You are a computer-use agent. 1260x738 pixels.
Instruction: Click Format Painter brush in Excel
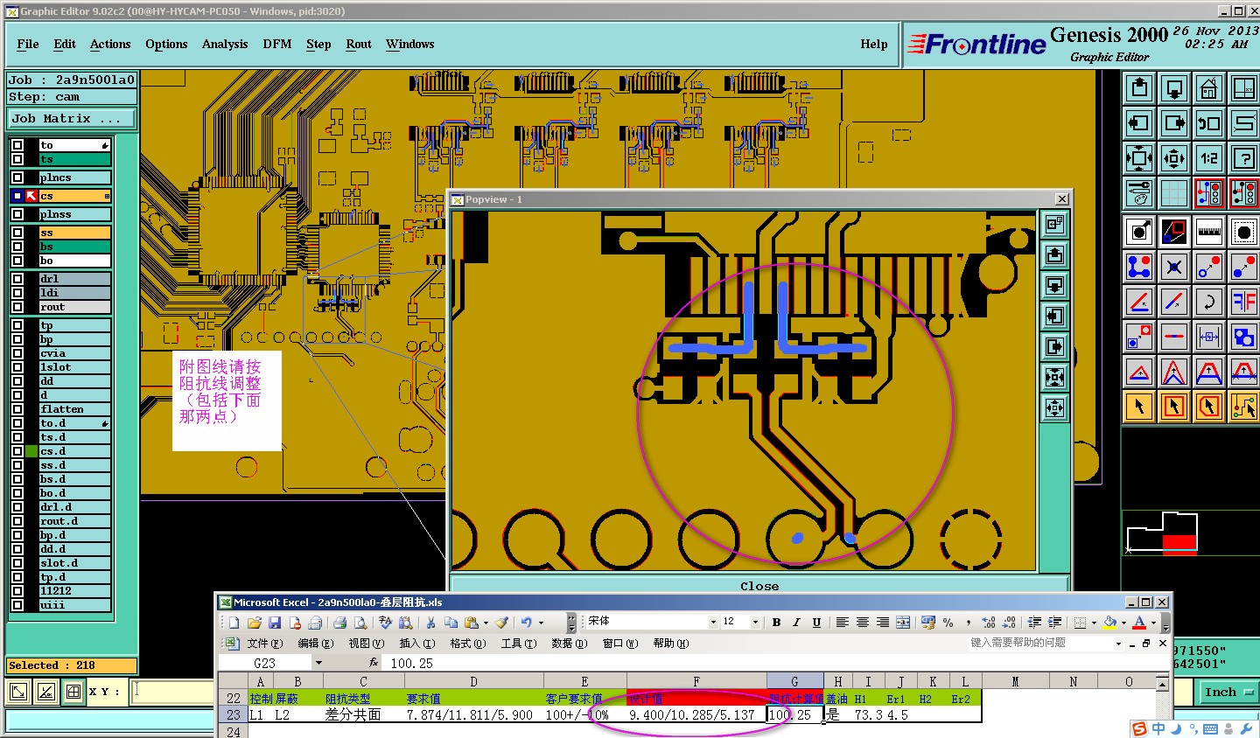point(501,623)
